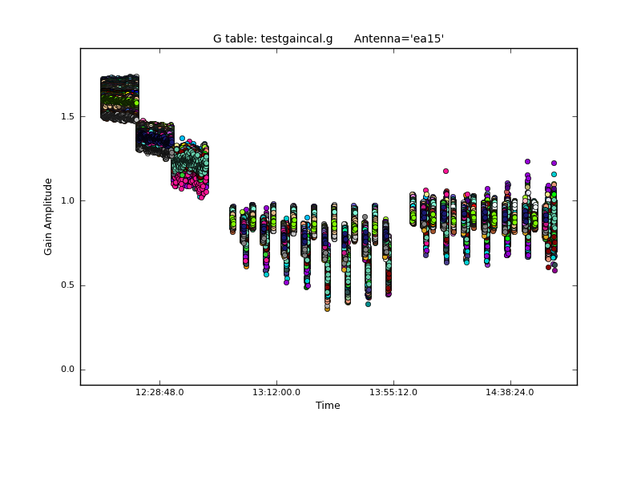Click the 12:28:48.0 time tick label

tap(159, 393)
